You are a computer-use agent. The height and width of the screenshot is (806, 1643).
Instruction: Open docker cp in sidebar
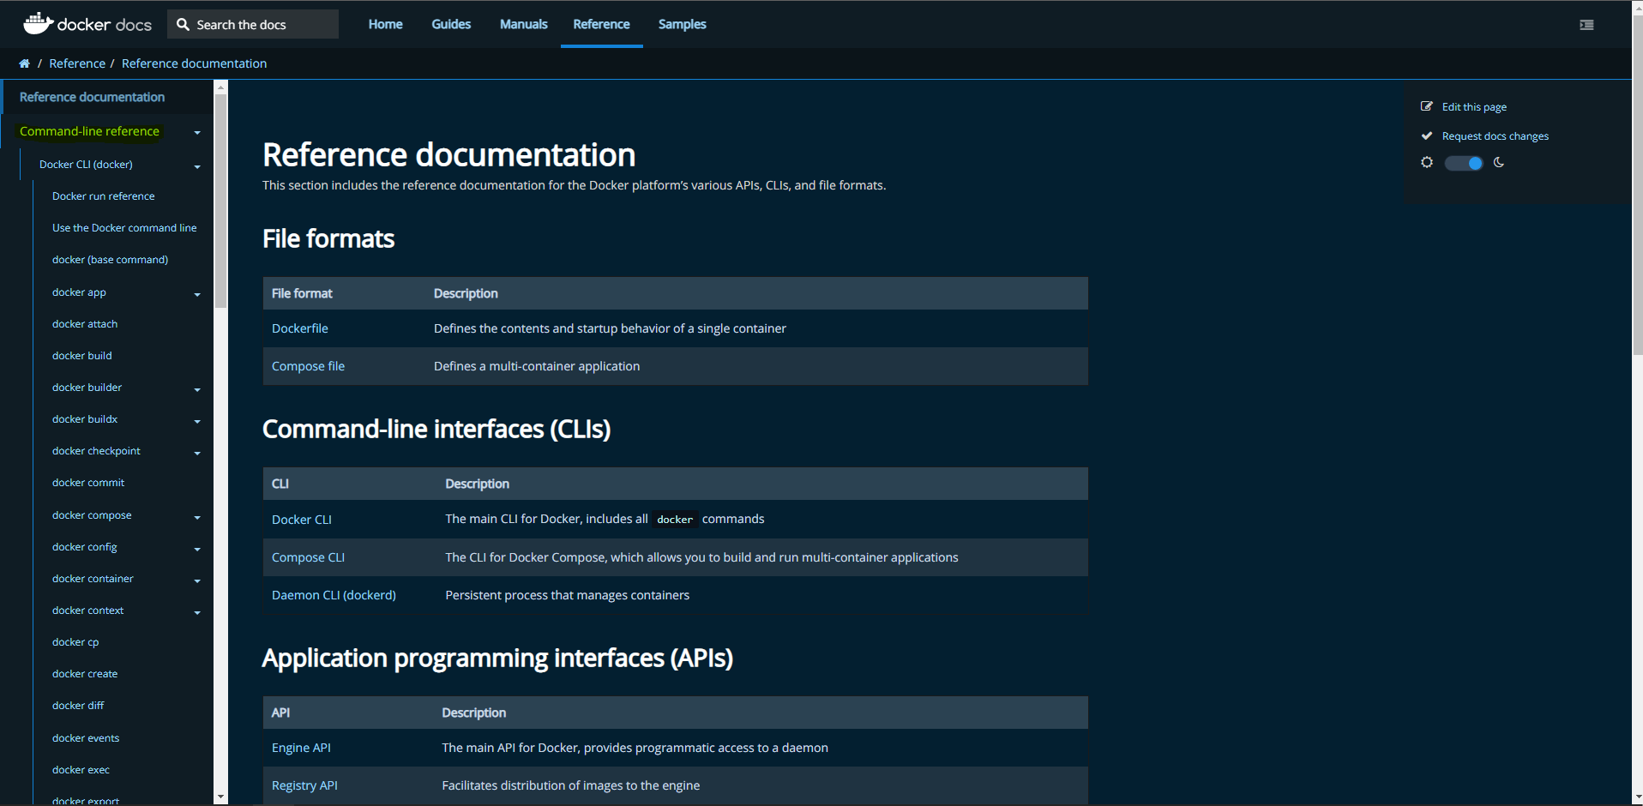pyautogui.click(x=75, y=642)
